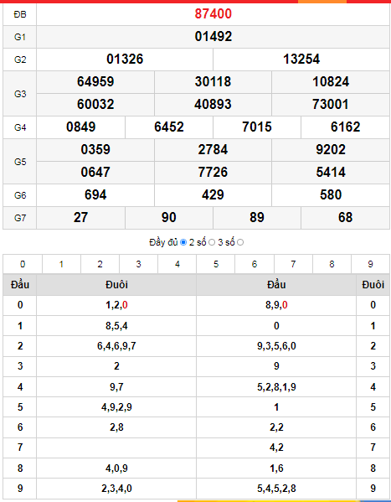The height and width of the screenshot is (502, 391).
Task: Click digit filter cell 9
Action: click(370, 264)
